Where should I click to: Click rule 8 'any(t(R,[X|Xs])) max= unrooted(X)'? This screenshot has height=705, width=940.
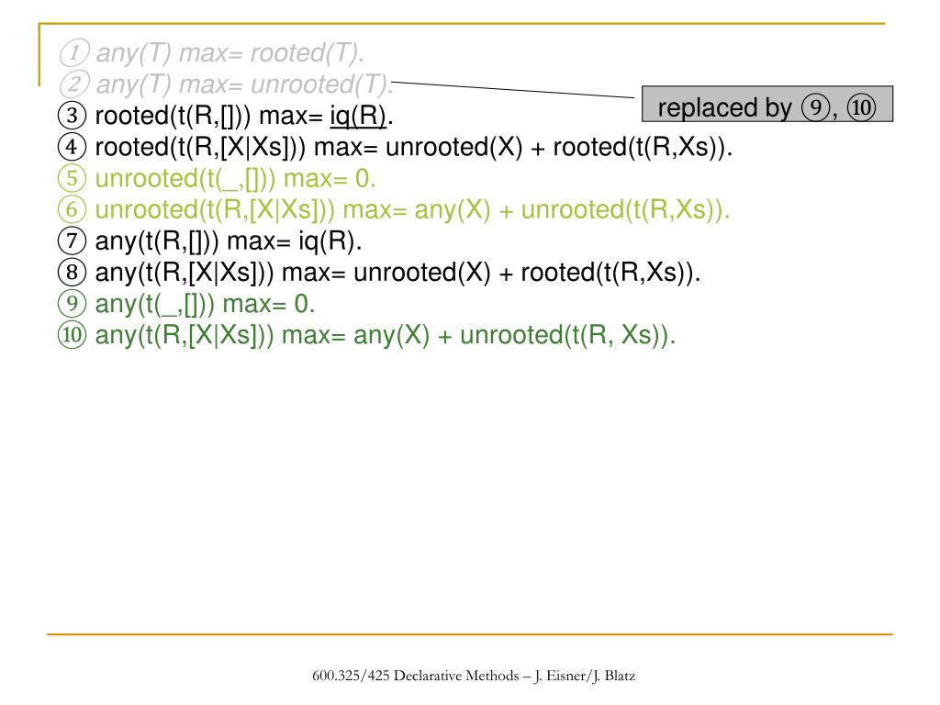pos(397,272)
